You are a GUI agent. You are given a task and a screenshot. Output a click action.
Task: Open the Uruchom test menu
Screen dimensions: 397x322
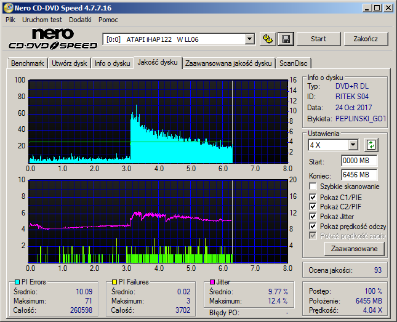coord(42,20)
